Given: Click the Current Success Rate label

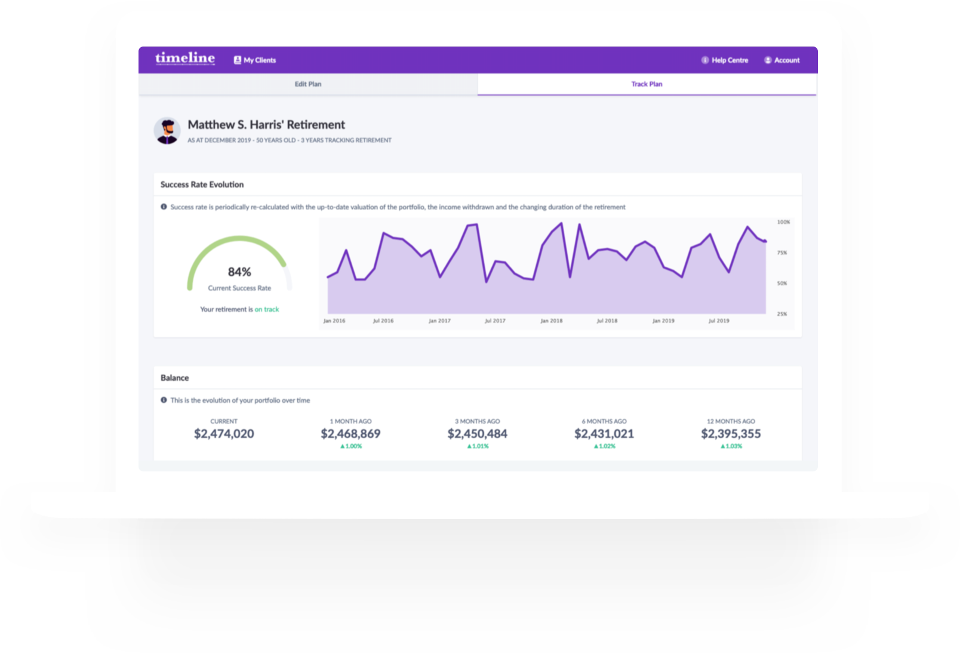Looking at the screenshot, I should click(x=239, y=288).
